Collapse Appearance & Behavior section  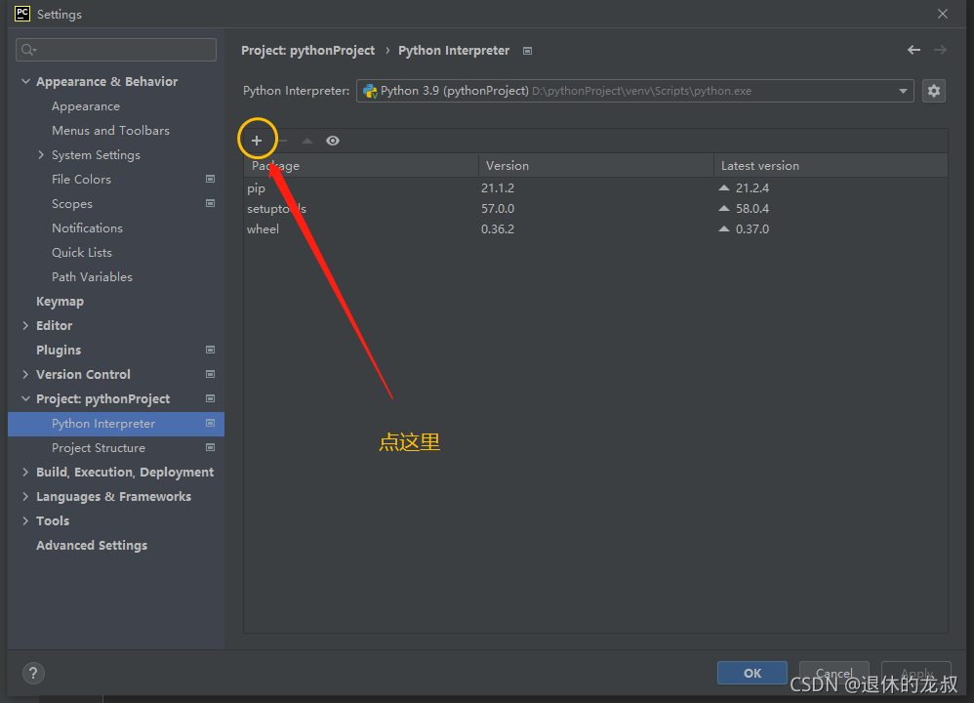point(25,81)
